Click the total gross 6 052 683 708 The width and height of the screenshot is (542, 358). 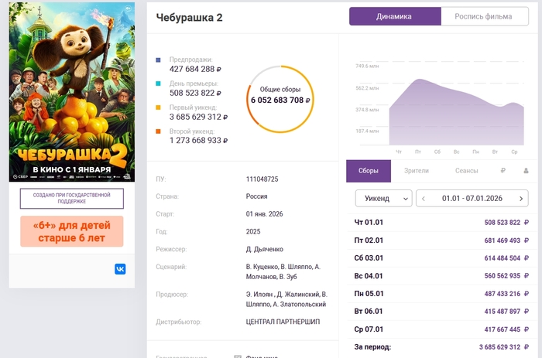(280, 100)
